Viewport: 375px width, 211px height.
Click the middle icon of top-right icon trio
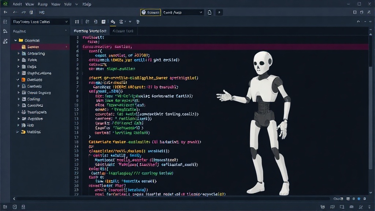tap(361, 12)
